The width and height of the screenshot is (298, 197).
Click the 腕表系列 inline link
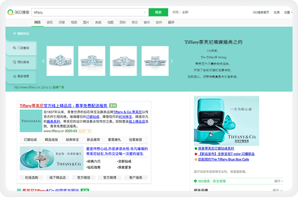[53, 121]
